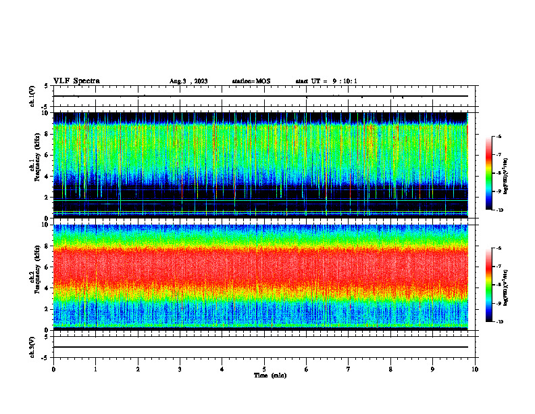This screenshot has width=535, height=414.
Task: Click the date text 'Aug.3 , 2023'
Action: [x=188, y=81]
